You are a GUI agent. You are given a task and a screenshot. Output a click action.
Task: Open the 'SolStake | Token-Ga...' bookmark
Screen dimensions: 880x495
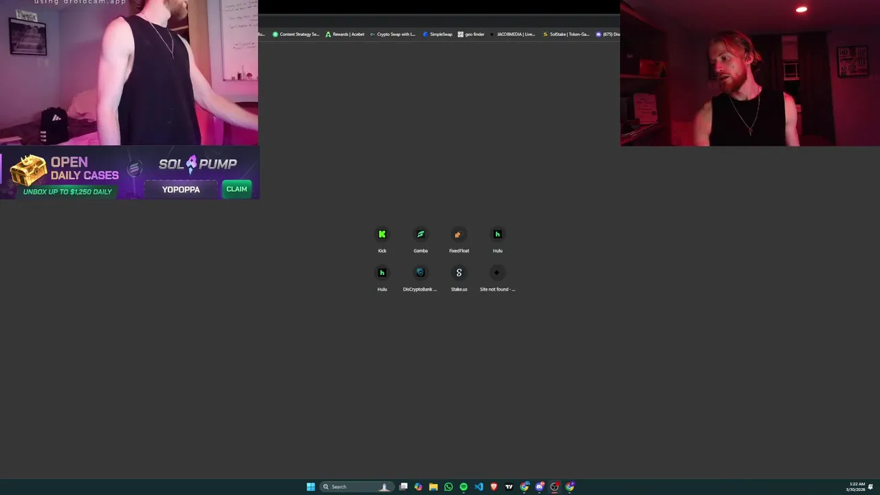(566, 34)
